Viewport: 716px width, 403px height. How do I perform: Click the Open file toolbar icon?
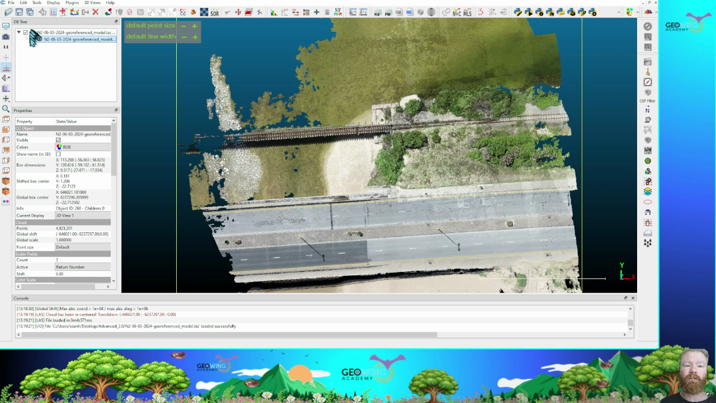pos(8,12)
